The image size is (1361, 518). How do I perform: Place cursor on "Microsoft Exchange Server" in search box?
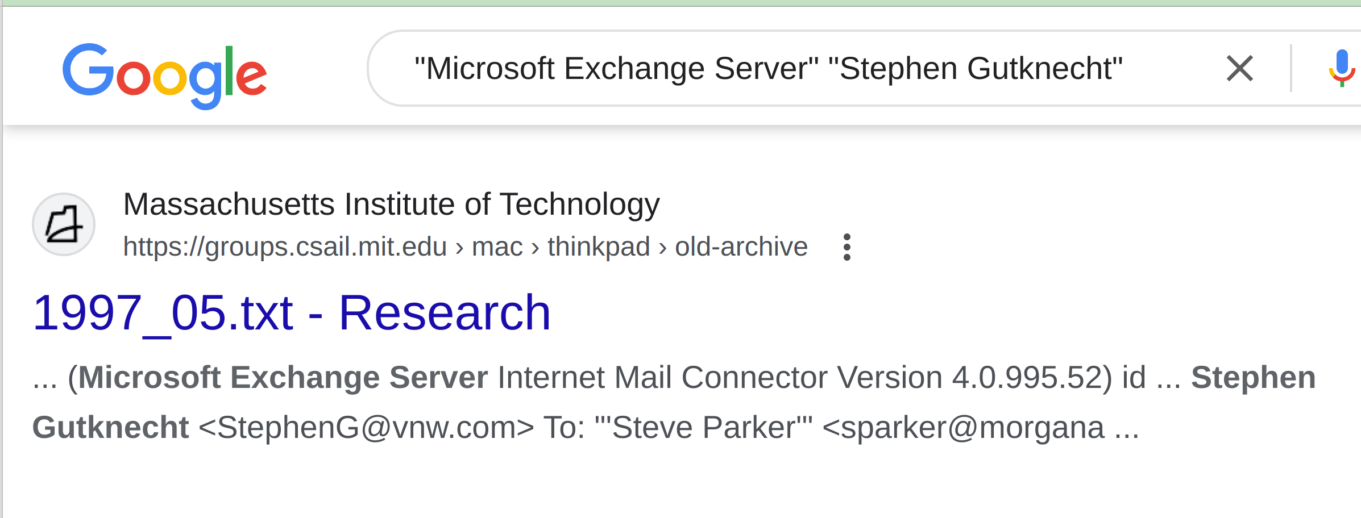pyautogui.click(x=617, y=69)
